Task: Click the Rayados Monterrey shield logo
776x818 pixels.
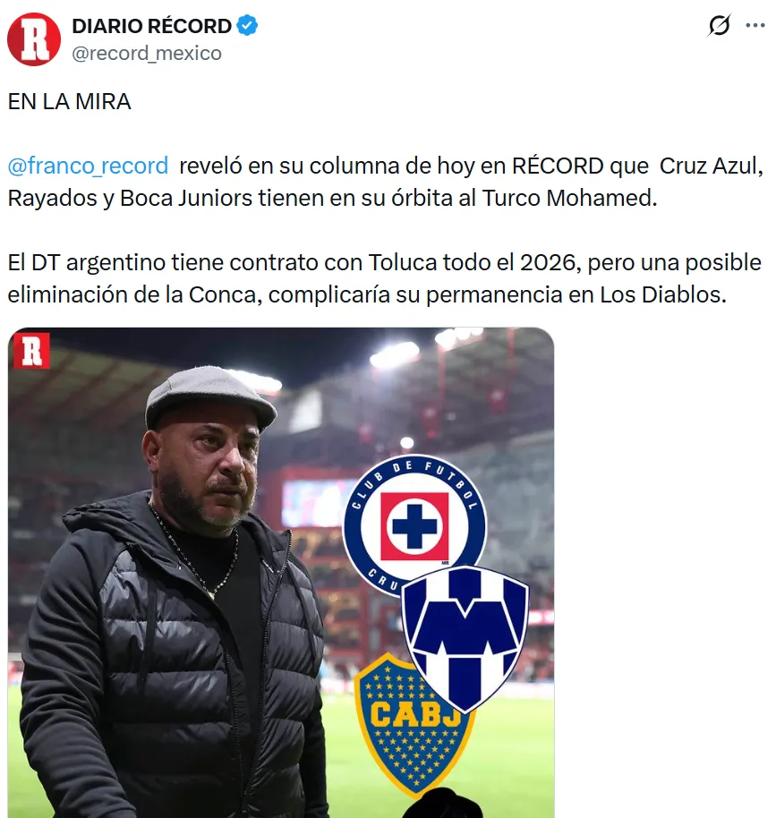Action: point(465,637)
